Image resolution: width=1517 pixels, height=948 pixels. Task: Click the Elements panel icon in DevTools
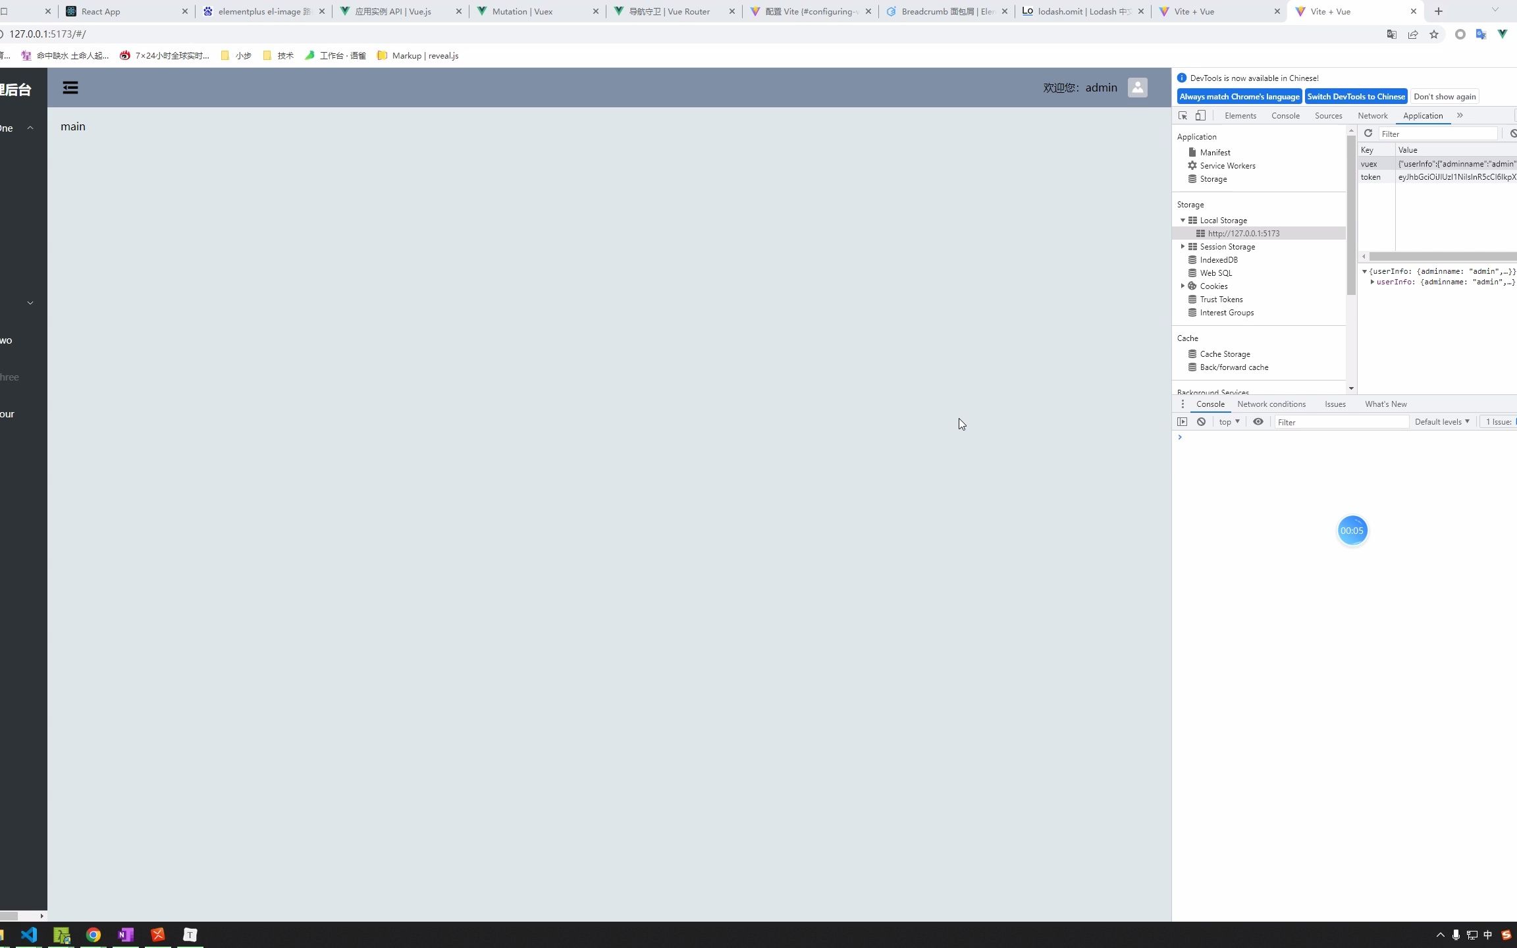pyautogui.click(x=1240, y=116)
